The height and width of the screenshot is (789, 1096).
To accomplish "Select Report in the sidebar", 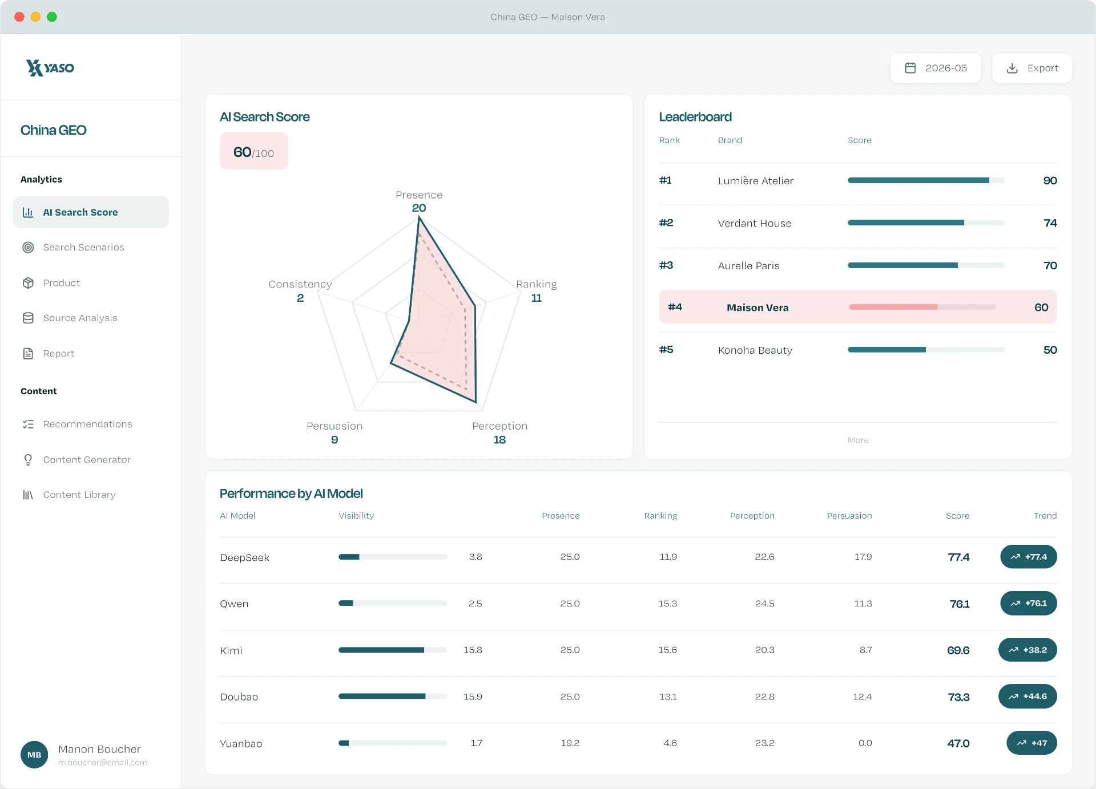I will [91, 354].
